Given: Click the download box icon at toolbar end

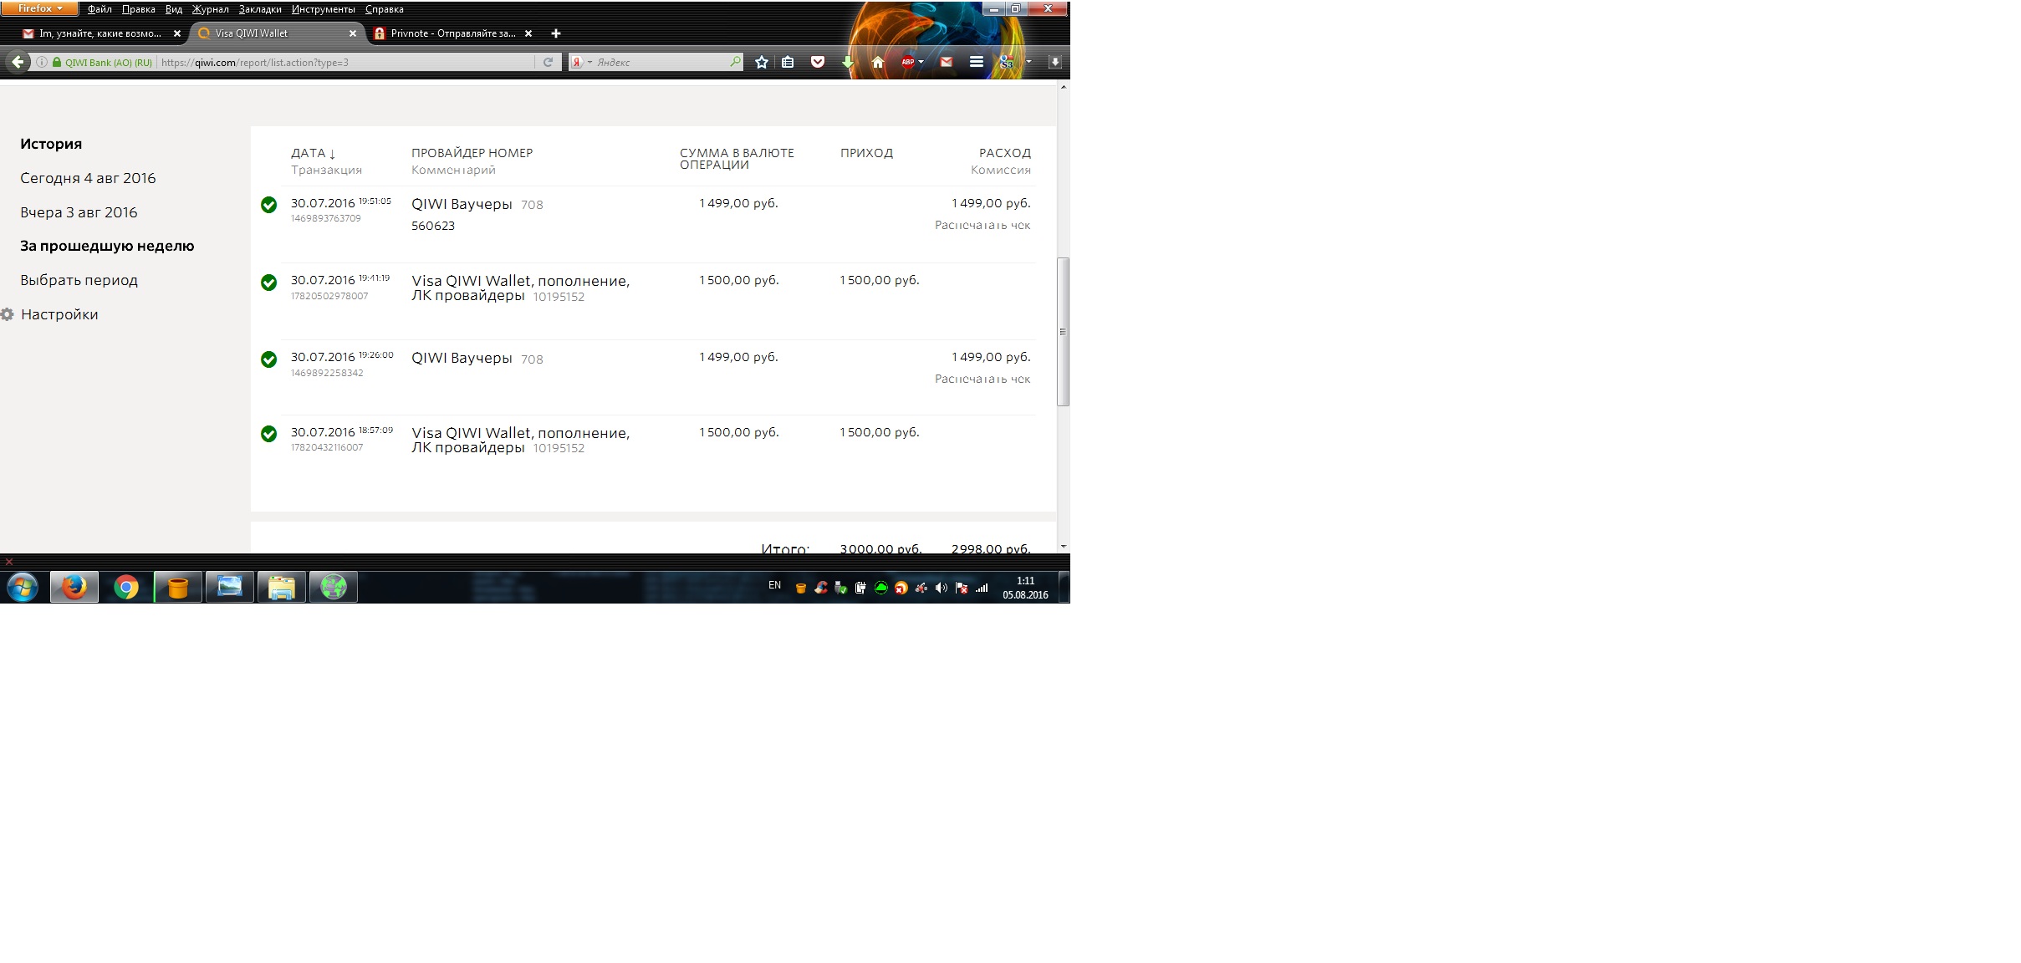Looking at the screenshot, I should pyautogui.click(x=1055, y=62).
